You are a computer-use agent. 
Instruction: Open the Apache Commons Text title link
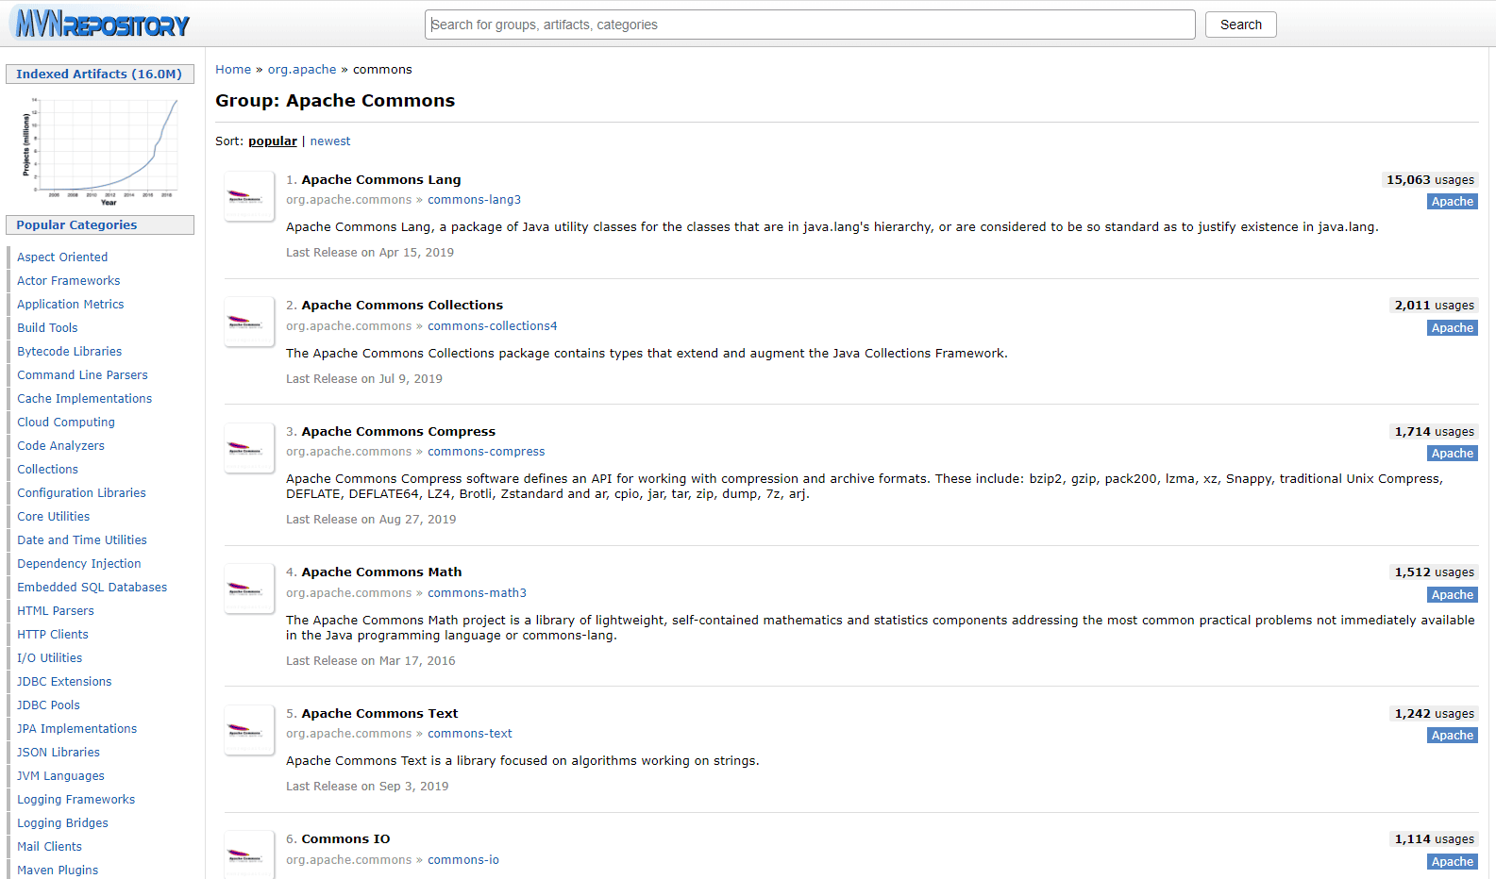pos(379,714)
